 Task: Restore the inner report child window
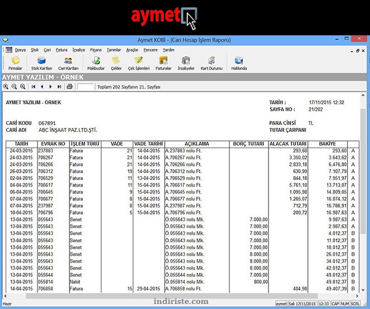point(358,51)
